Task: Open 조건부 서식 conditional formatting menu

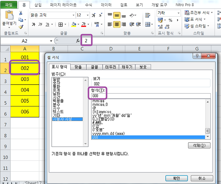Action: pyautogui.click(x=199, y=13)
